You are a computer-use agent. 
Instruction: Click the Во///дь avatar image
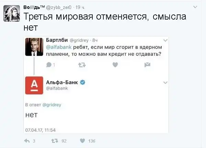click(x=11, y=13)
